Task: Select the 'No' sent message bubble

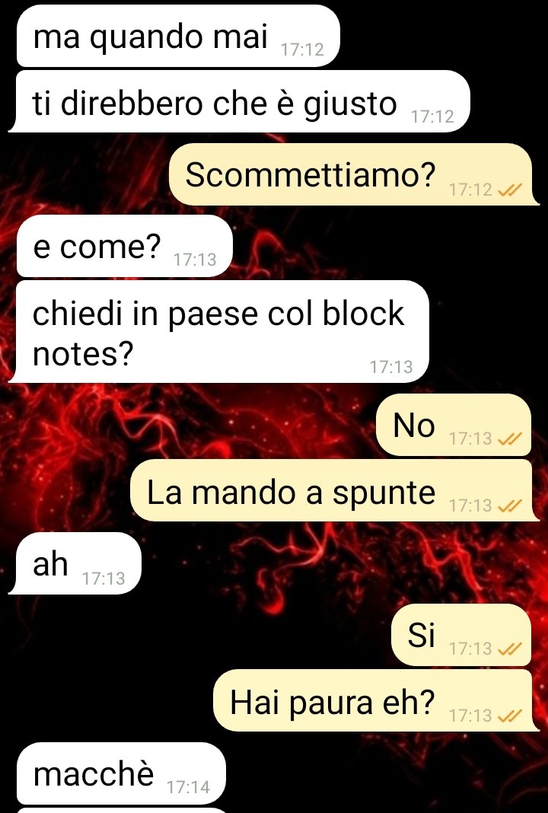Action: (x=454, y=425)
